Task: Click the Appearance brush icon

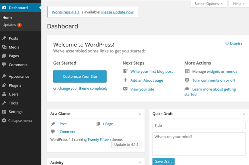Action: point(4,76)
